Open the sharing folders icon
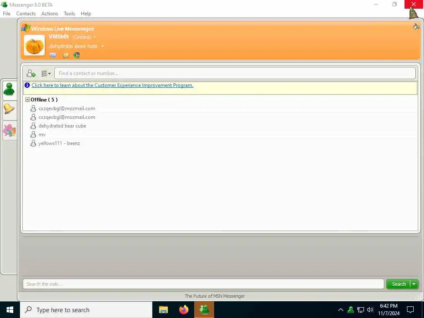 click(66, 55)
